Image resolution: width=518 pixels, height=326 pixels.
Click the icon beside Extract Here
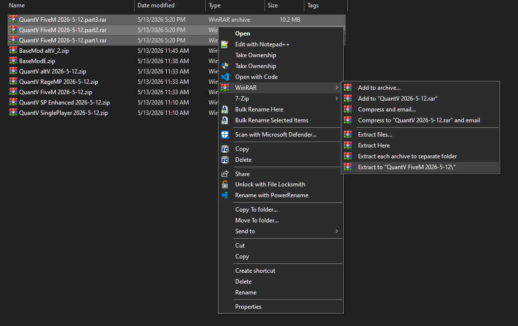coord(347,145)
